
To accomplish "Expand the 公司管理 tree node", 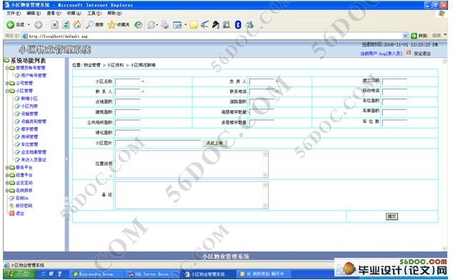I will click(7, 84).
